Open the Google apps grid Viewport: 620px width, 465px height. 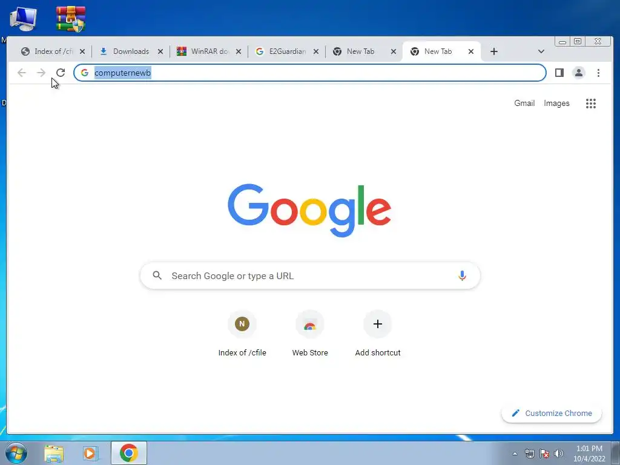tap(591, 104)
